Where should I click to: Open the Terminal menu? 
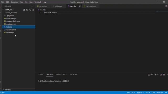click(38, 2)
